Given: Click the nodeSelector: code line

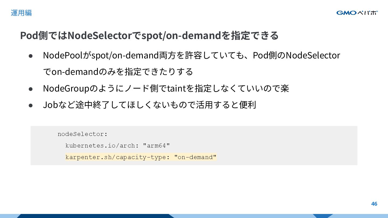Looking at the screenshot, I should click(82, 134).
